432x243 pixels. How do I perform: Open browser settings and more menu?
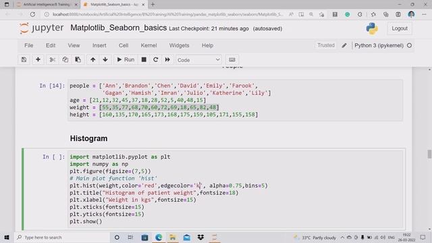pyautogui.click(x=424, y=14)
